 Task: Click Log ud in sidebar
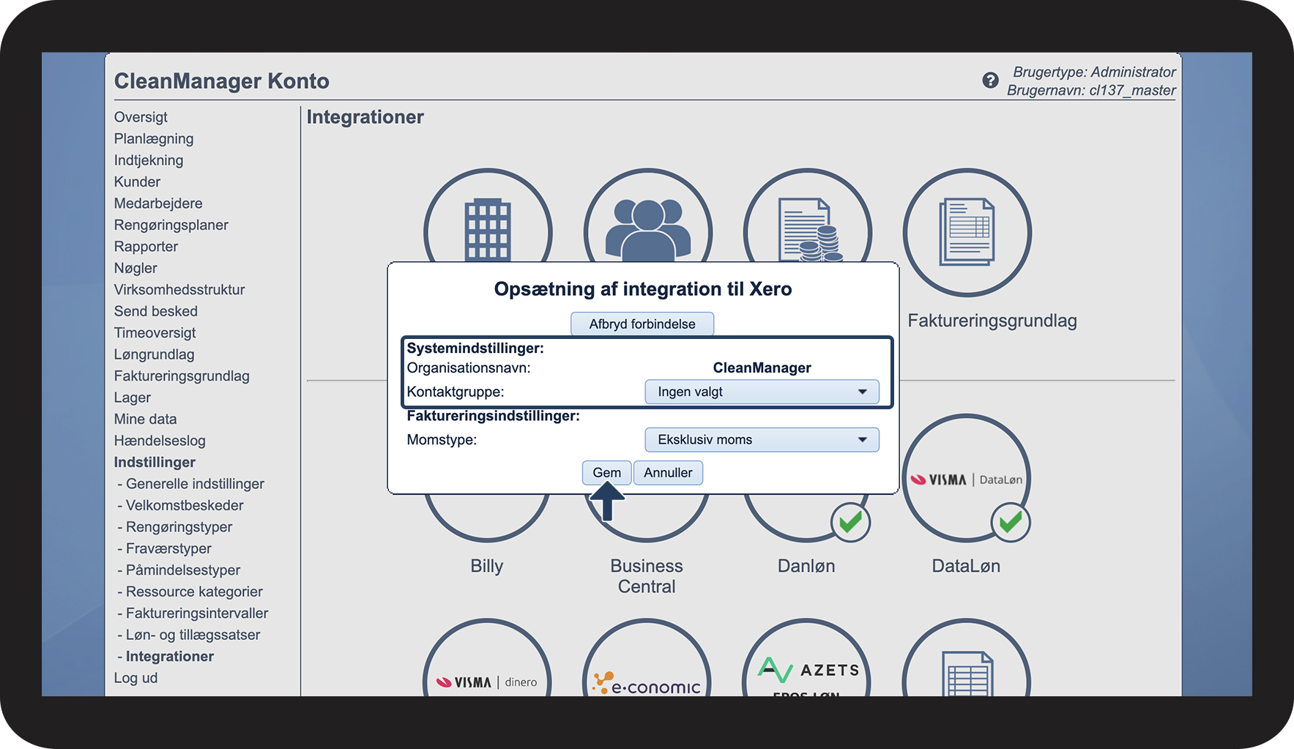tap(135, 678)
